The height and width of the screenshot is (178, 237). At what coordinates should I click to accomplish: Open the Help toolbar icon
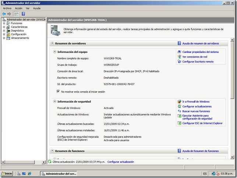click(x=23, y=14)
